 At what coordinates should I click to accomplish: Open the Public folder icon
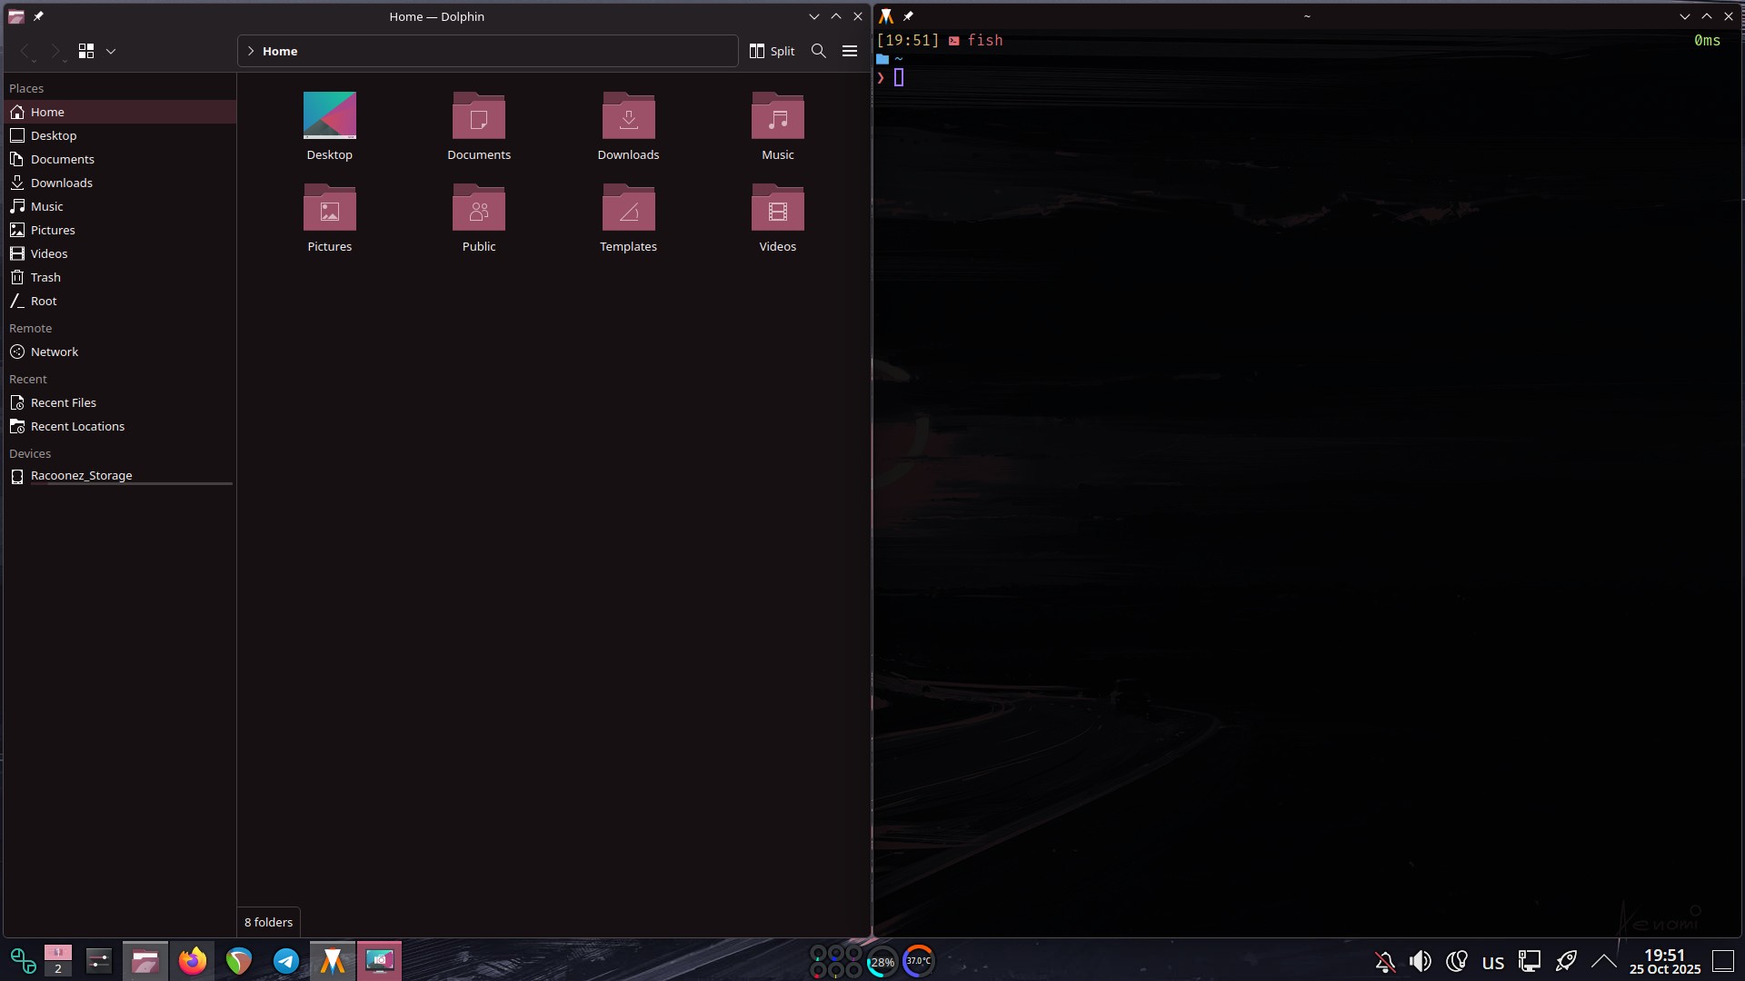[479, 209]
